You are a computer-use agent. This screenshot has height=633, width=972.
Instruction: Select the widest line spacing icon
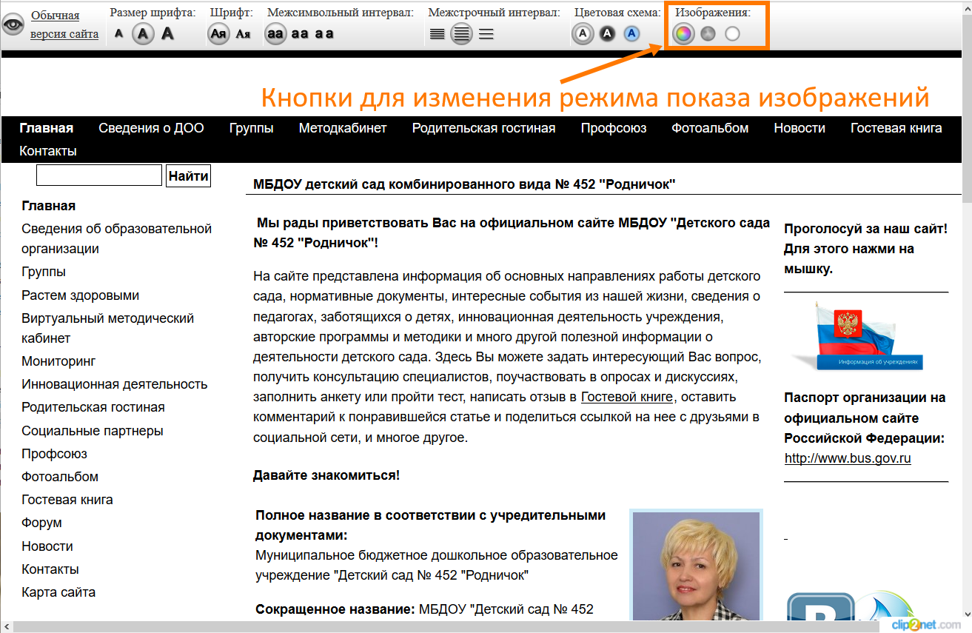(x=486, y=34)
